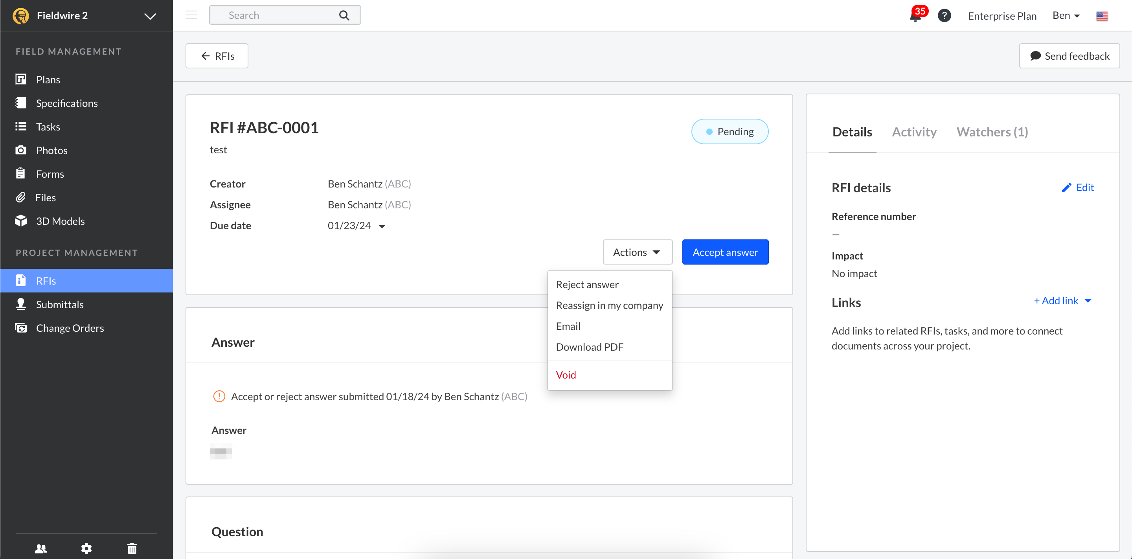Choose Void in the Actions menu

(566, 375)
